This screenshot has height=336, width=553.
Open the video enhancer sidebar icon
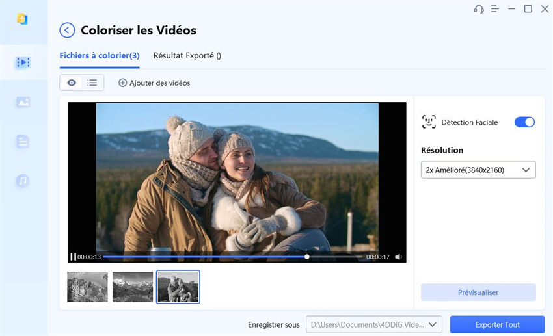coord(23,62)
